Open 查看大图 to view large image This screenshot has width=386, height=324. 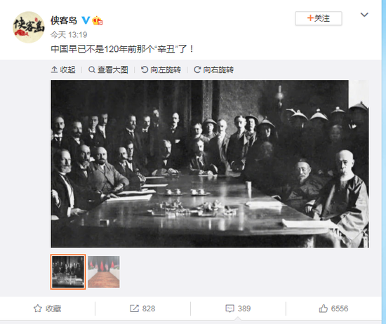click(x=108, y=70)
